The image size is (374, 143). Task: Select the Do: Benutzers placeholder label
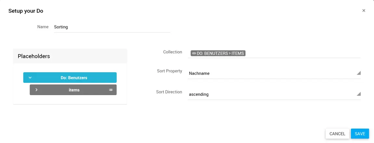[74, 78]
